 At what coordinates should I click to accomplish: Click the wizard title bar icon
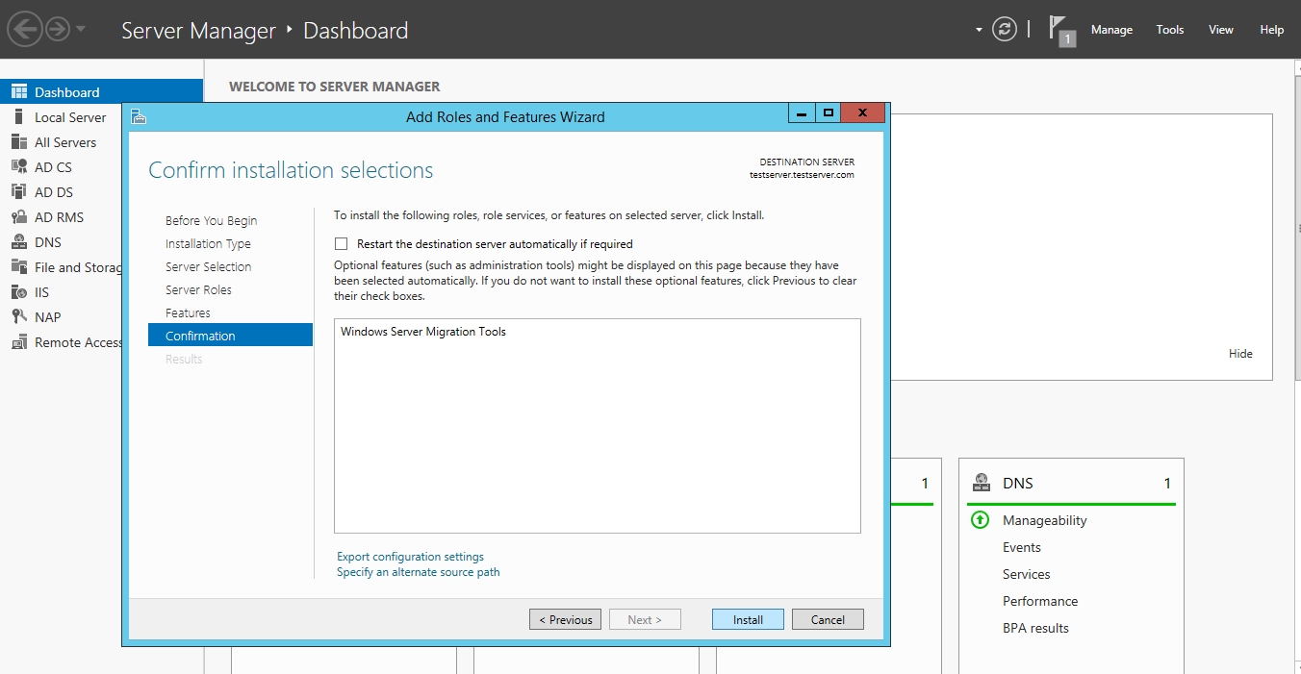[139, 116]
